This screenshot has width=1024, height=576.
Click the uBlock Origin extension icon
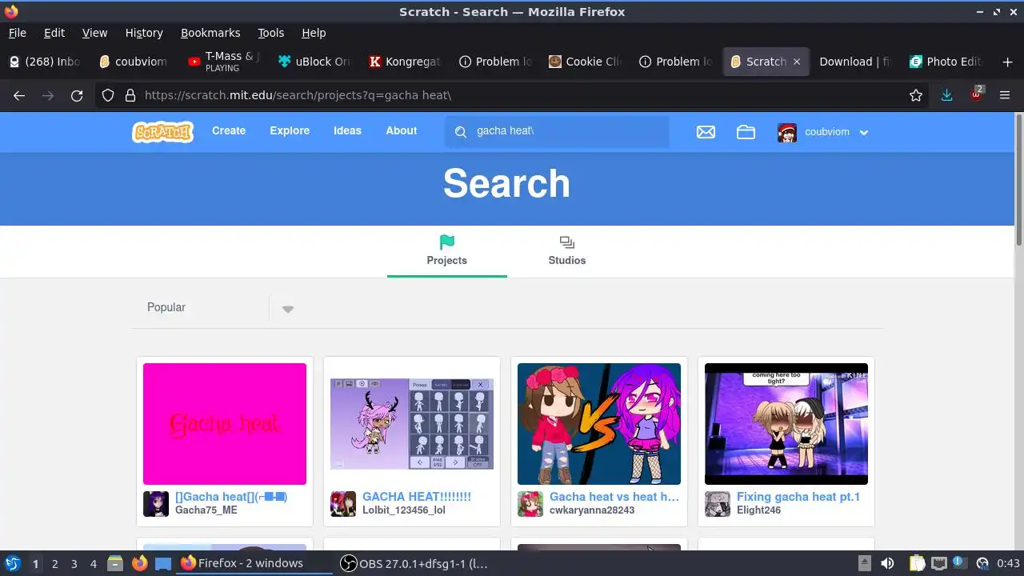(977, 94)
